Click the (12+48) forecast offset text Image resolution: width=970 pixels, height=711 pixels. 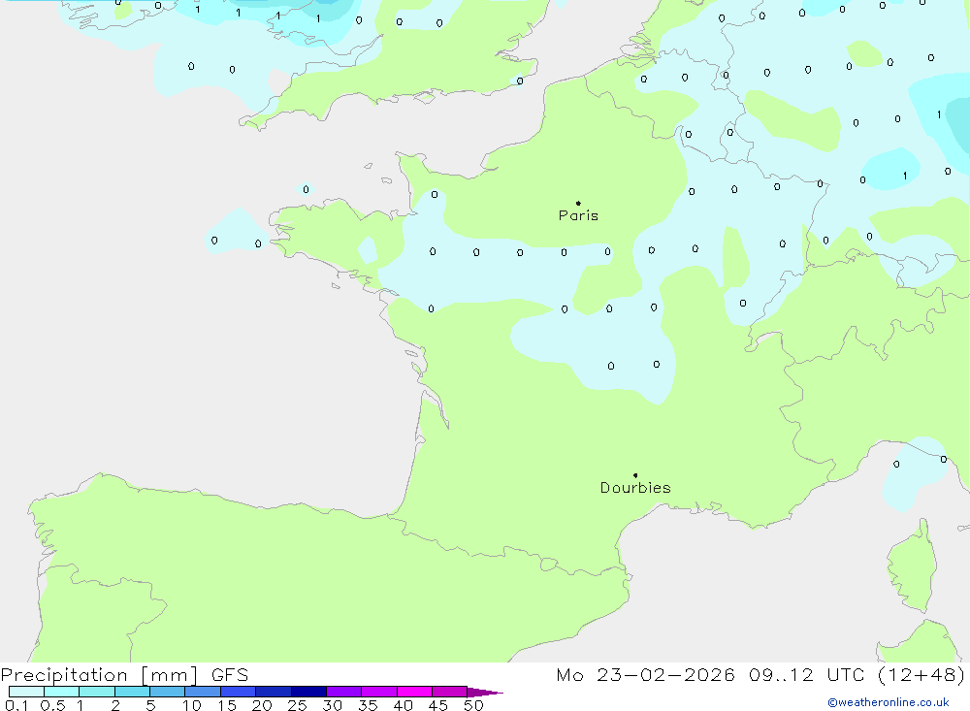(x=921, y=675)
